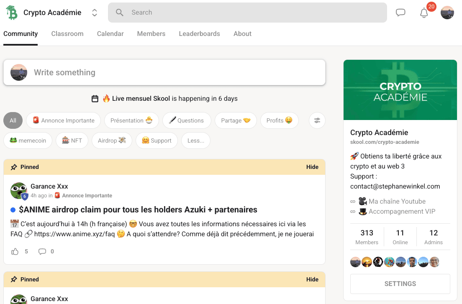Open the profile avatar menu
Viewport: 462px width, 304px height.
pos(447,13)
